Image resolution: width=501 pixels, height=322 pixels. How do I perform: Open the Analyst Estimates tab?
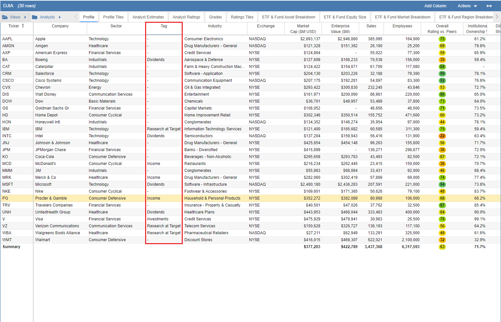click(148, 17)
